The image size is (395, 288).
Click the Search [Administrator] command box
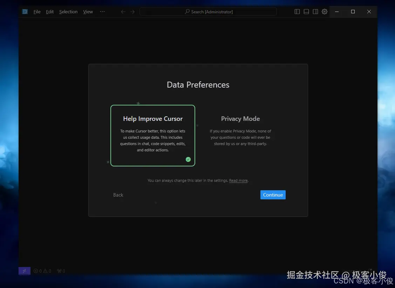(x=208, y=12)
